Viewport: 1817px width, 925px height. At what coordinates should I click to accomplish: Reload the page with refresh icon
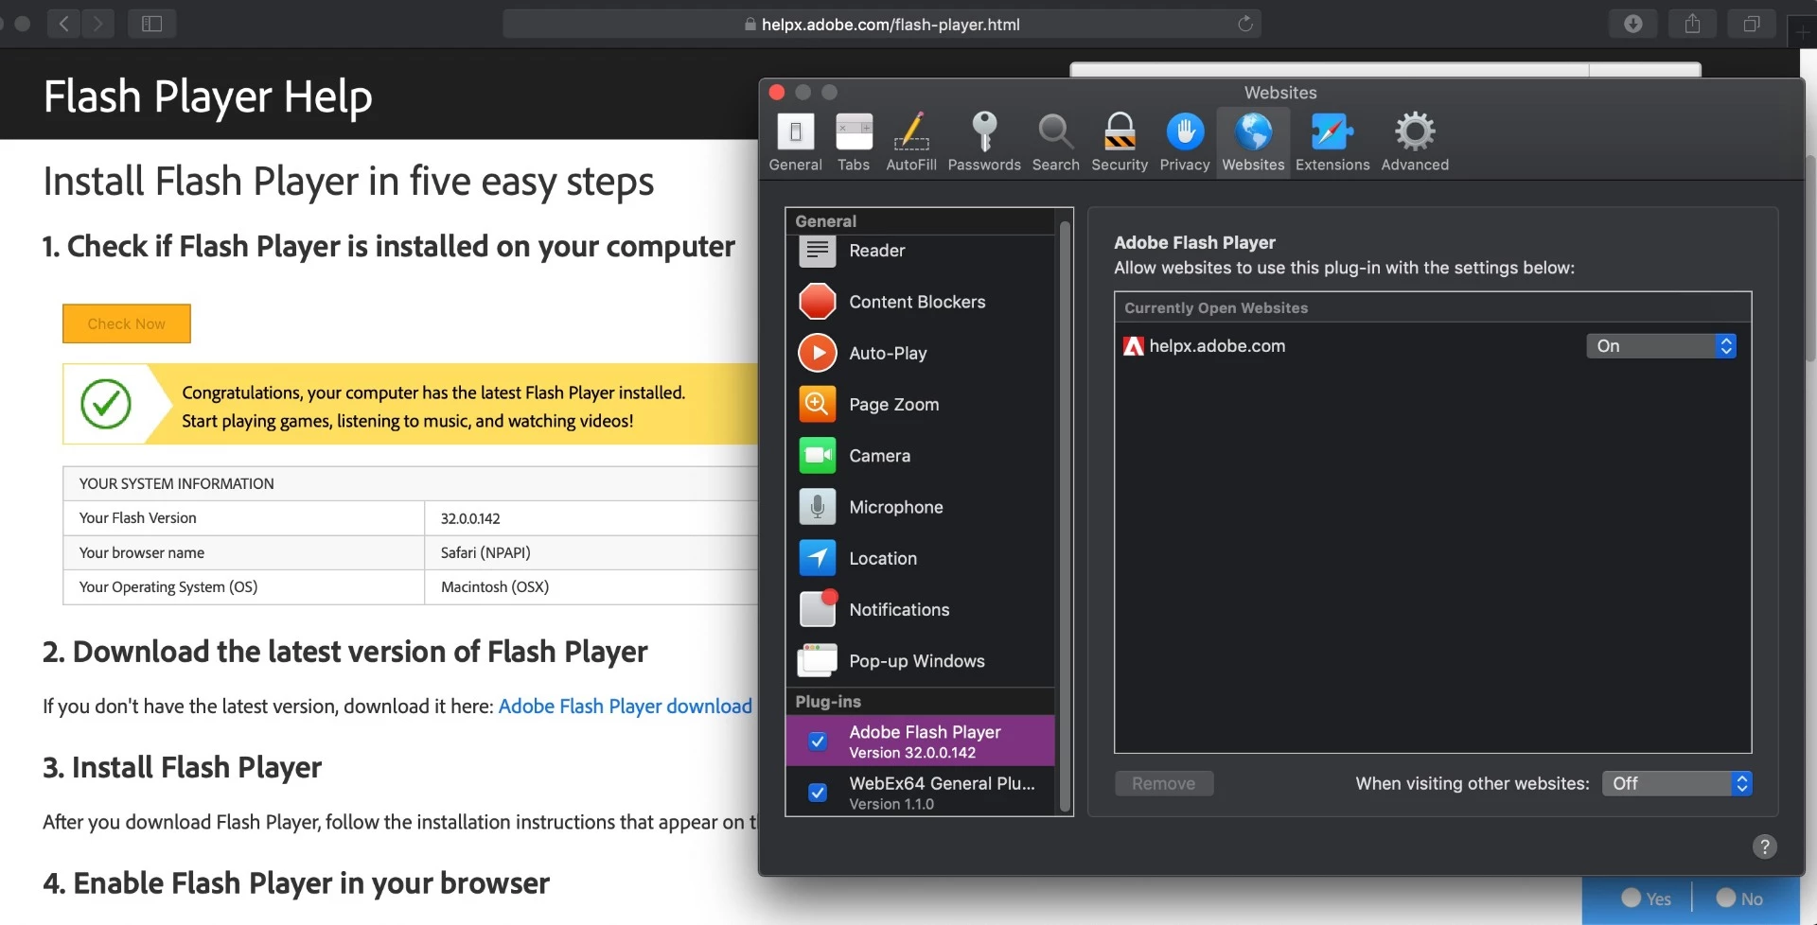coord(1245,24)
